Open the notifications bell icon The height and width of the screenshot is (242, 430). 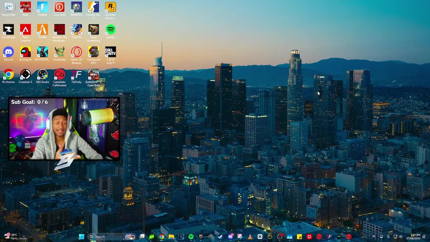[424, 237]
